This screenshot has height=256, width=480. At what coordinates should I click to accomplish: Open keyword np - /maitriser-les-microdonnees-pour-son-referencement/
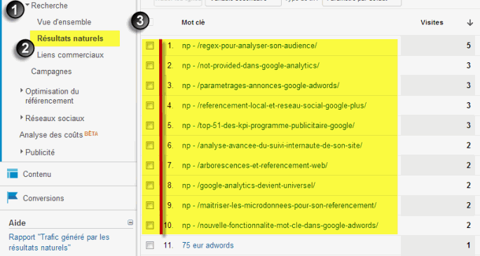(279, 205)
